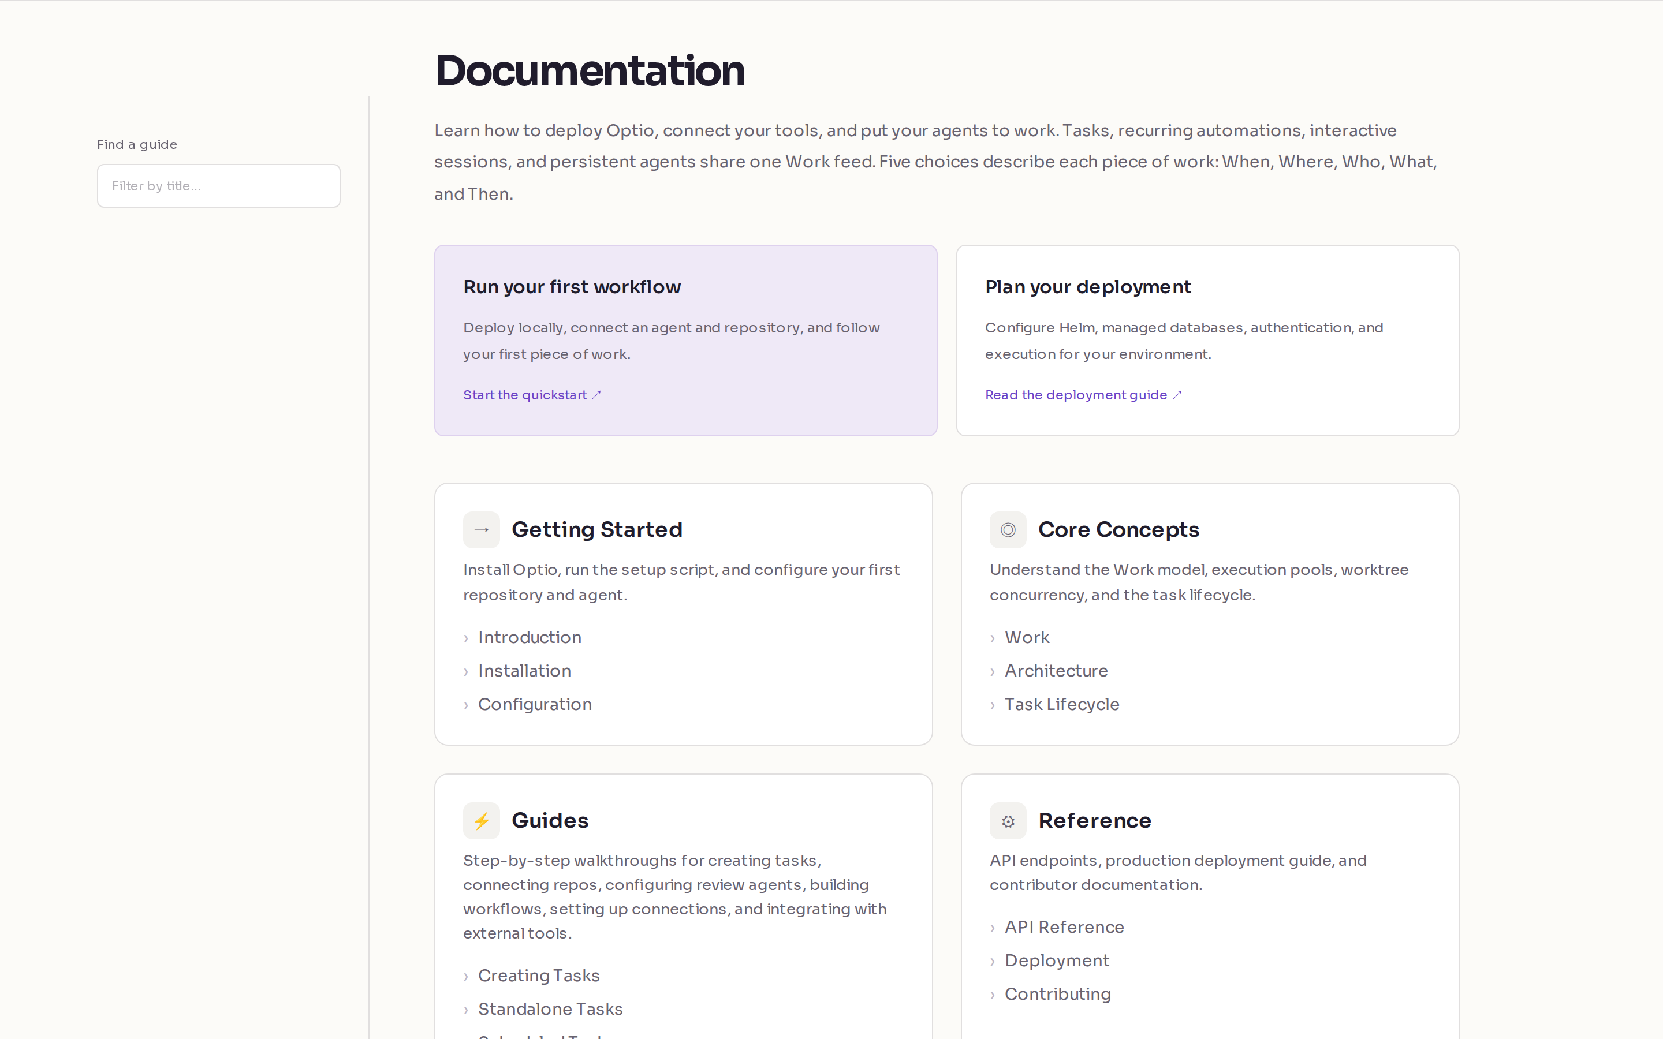Open the Contributing page
Viewport: 1663px width, 1039px height.
(x=1058, y=995)
